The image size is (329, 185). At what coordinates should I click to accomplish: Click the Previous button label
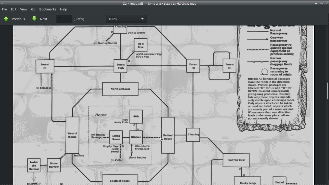tap(18, 19)
